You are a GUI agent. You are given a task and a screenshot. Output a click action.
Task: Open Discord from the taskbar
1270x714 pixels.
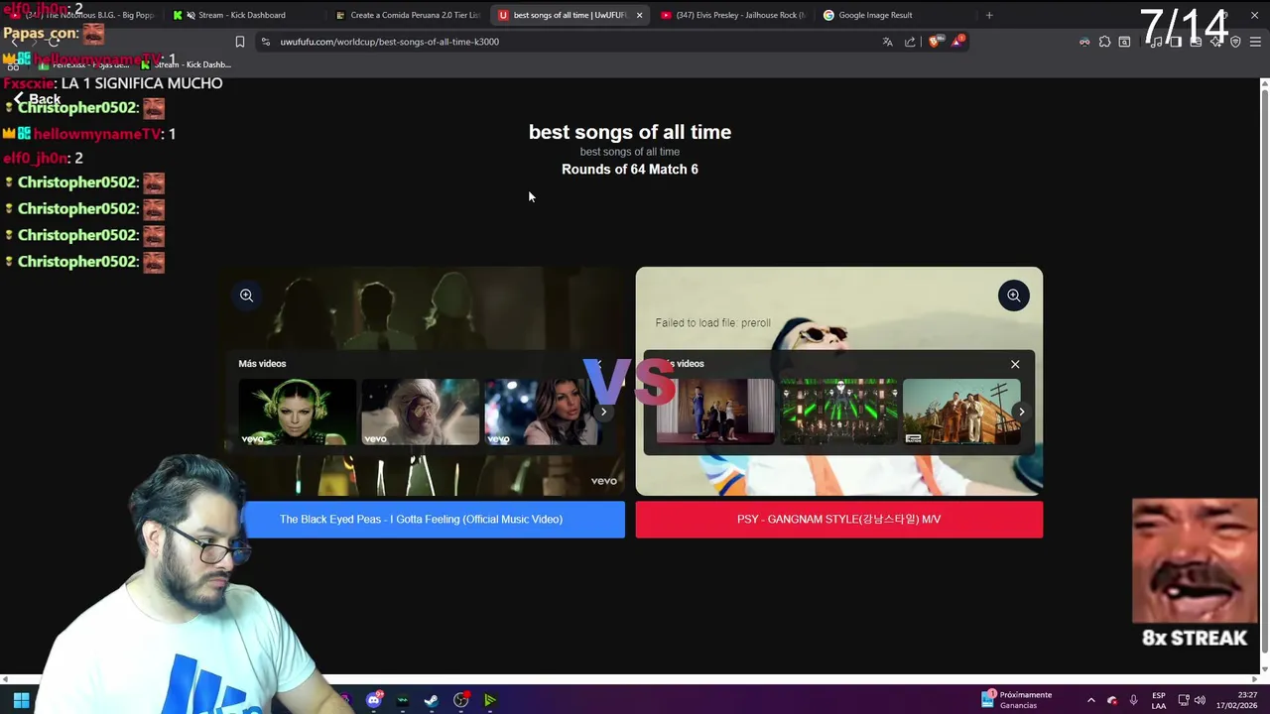coord(374,700)
